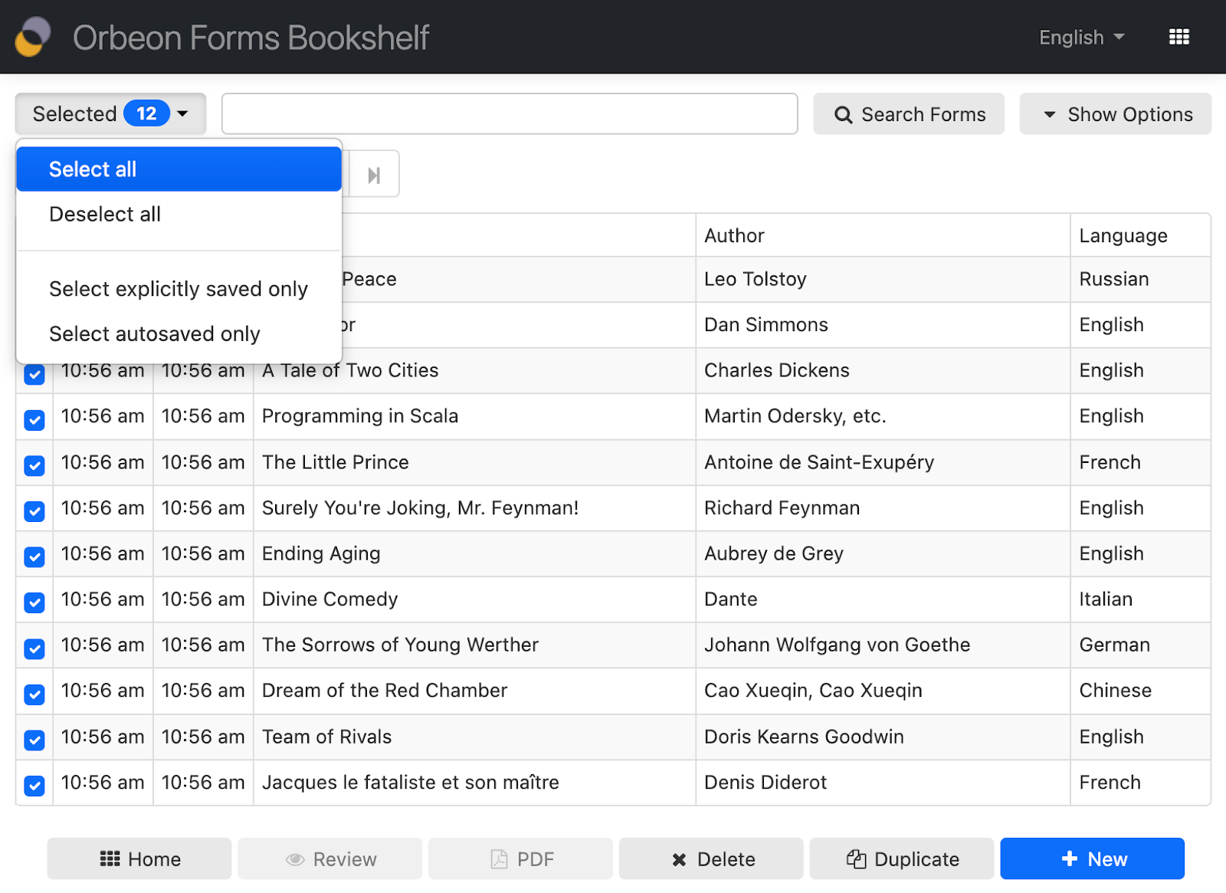The height and width of the screenshot is (893, 1226).
Task: Click the search text input field
Action: 510,113
